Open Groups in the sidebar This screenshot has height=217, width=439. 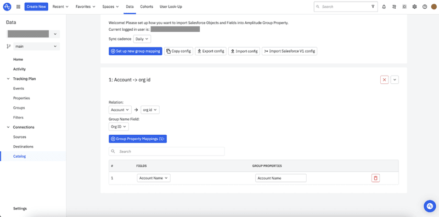click(19, 107)
